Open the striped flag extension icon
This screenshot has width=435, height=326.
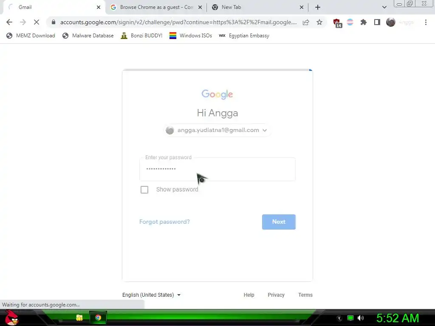[x=350, y=22]
